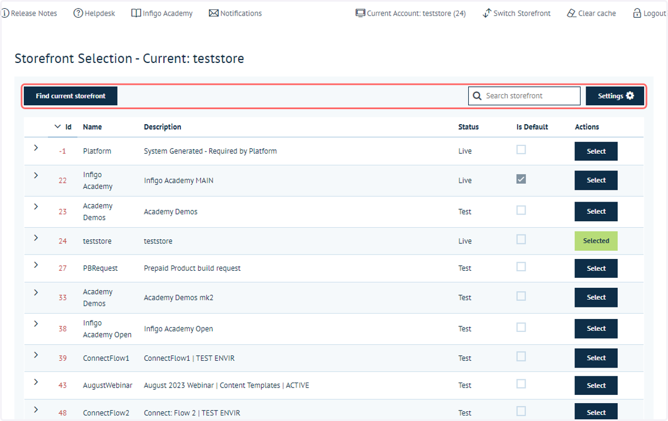Image resolution: width=668 pixels, height=421 pixels.
Task: Expand the Platform row
Action: pyautogui.click(x=36, y=148)
